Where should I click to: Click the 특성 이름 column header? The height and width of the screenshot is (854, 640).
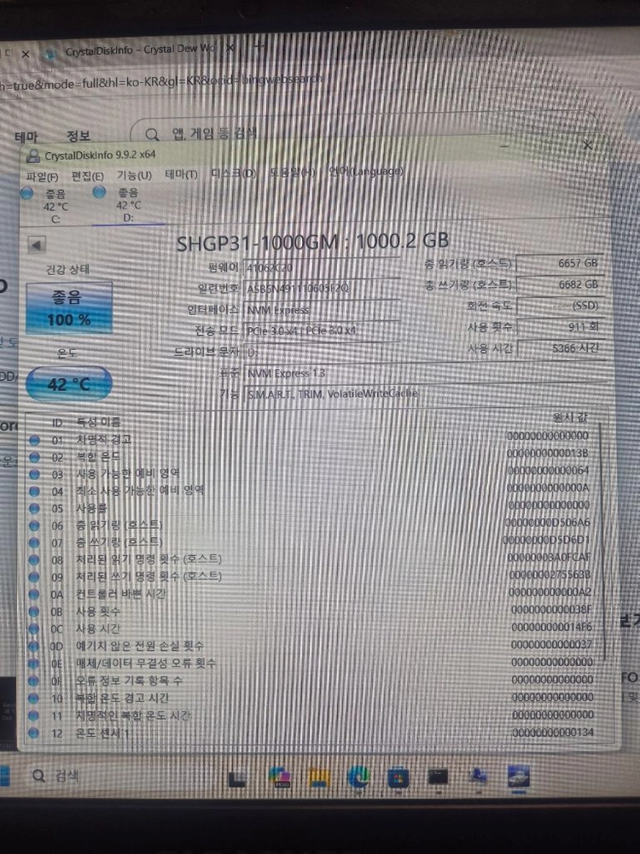pyautogui.click(x=99, y=422)
